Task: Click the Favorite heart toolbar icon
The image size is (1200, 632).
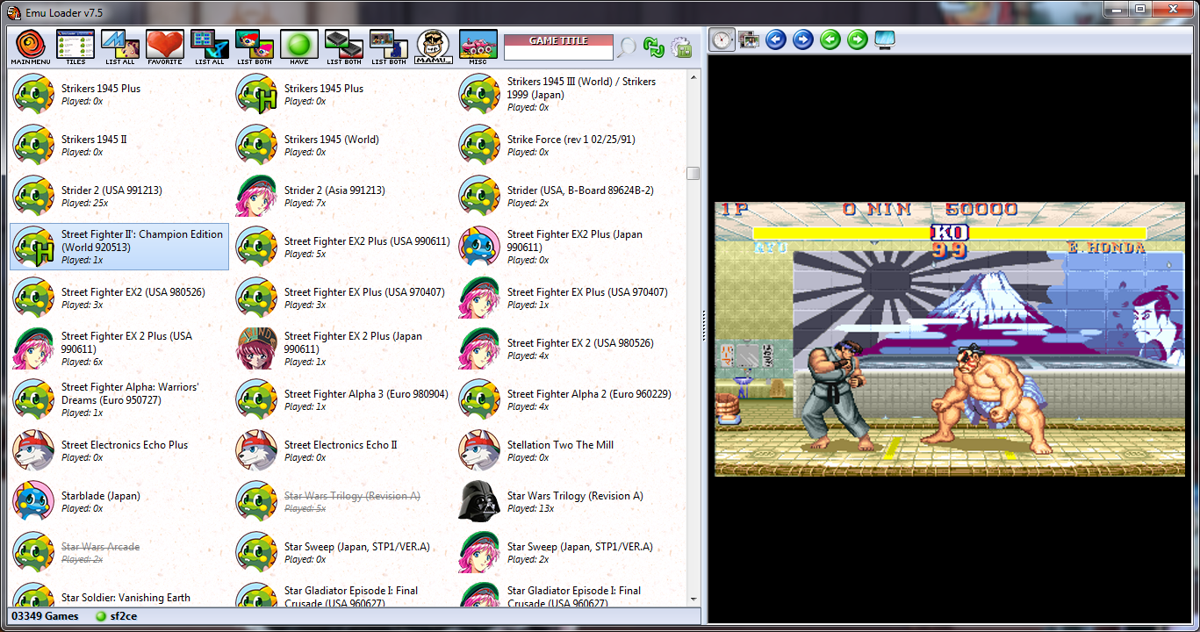Action: click(x=164, y=47)
